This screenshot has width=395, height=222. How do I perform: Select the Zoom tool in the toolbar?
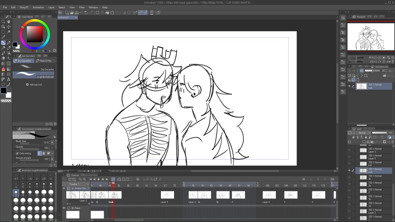point(3,22)
